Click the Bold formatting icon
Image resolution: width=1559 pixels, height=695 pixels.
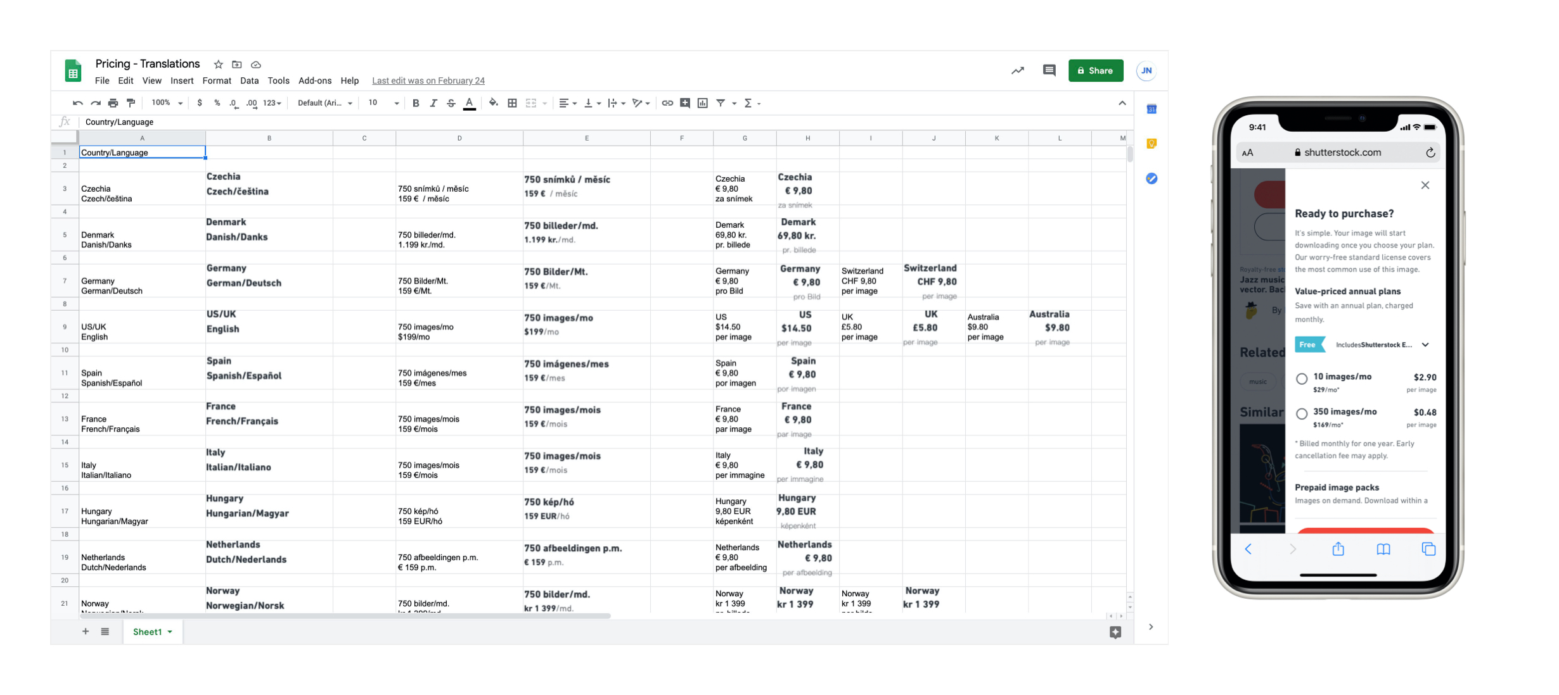pyautogui.click(x=416, y=103)
